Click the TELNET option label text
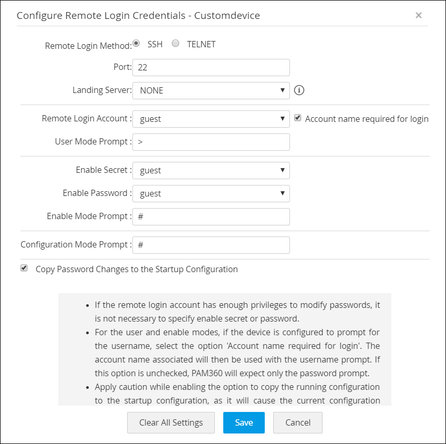Viewport: 446px width, 444px height. pos(201,44)
